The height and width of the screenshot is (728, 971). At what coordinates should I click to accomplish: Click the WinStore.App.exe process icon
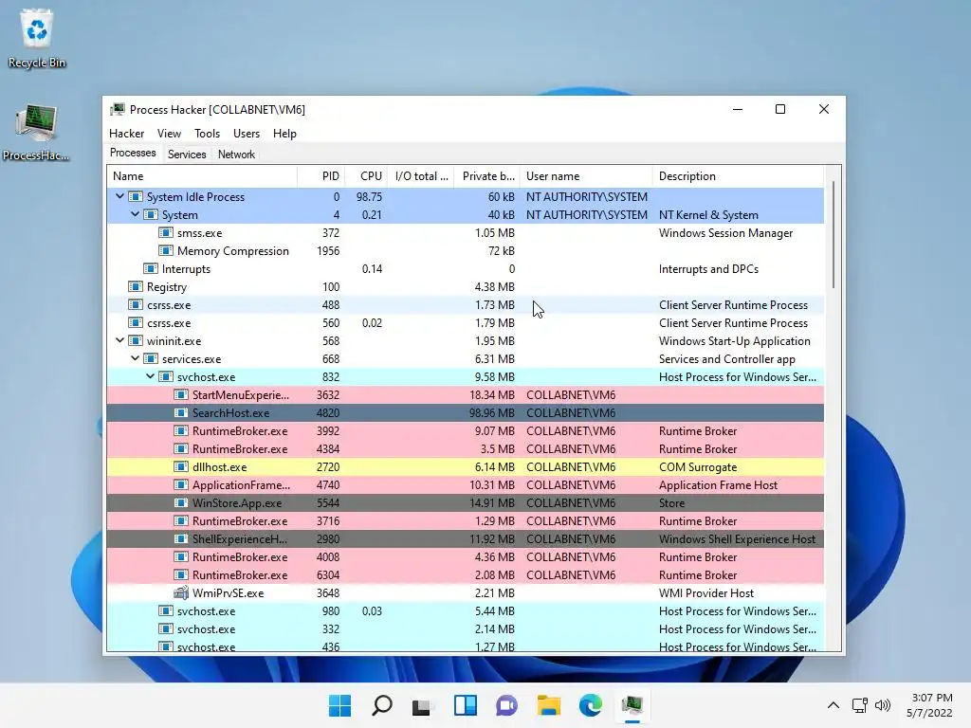pos(181,502)
